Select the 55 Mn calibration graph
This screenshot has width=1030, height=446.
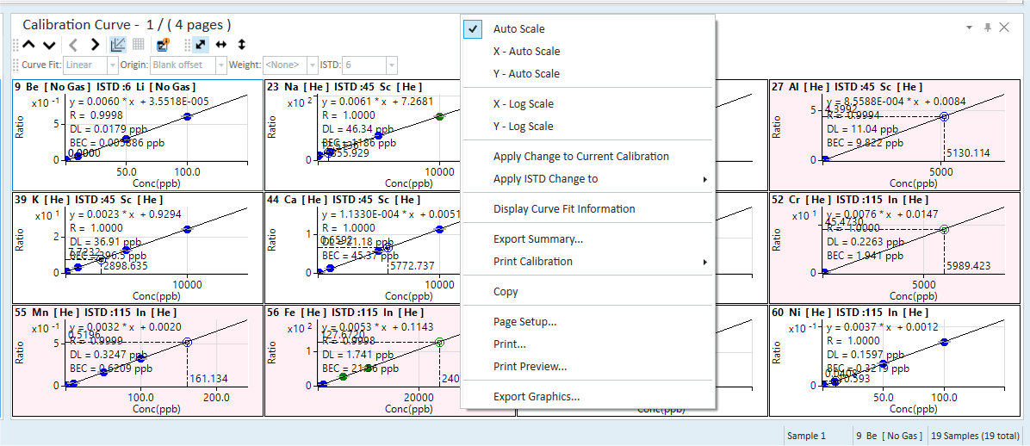[x=138, y=361]
